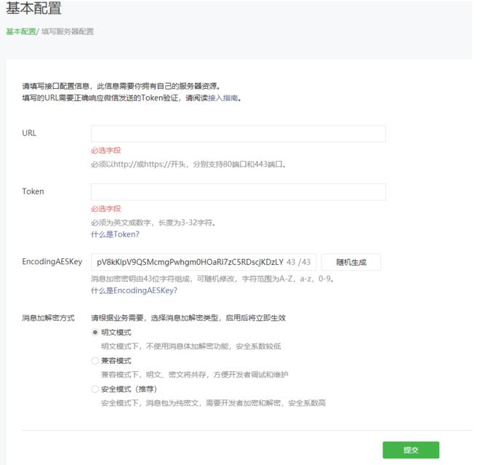
Task: Open the 接入指南 guide link
Action: 223,98
